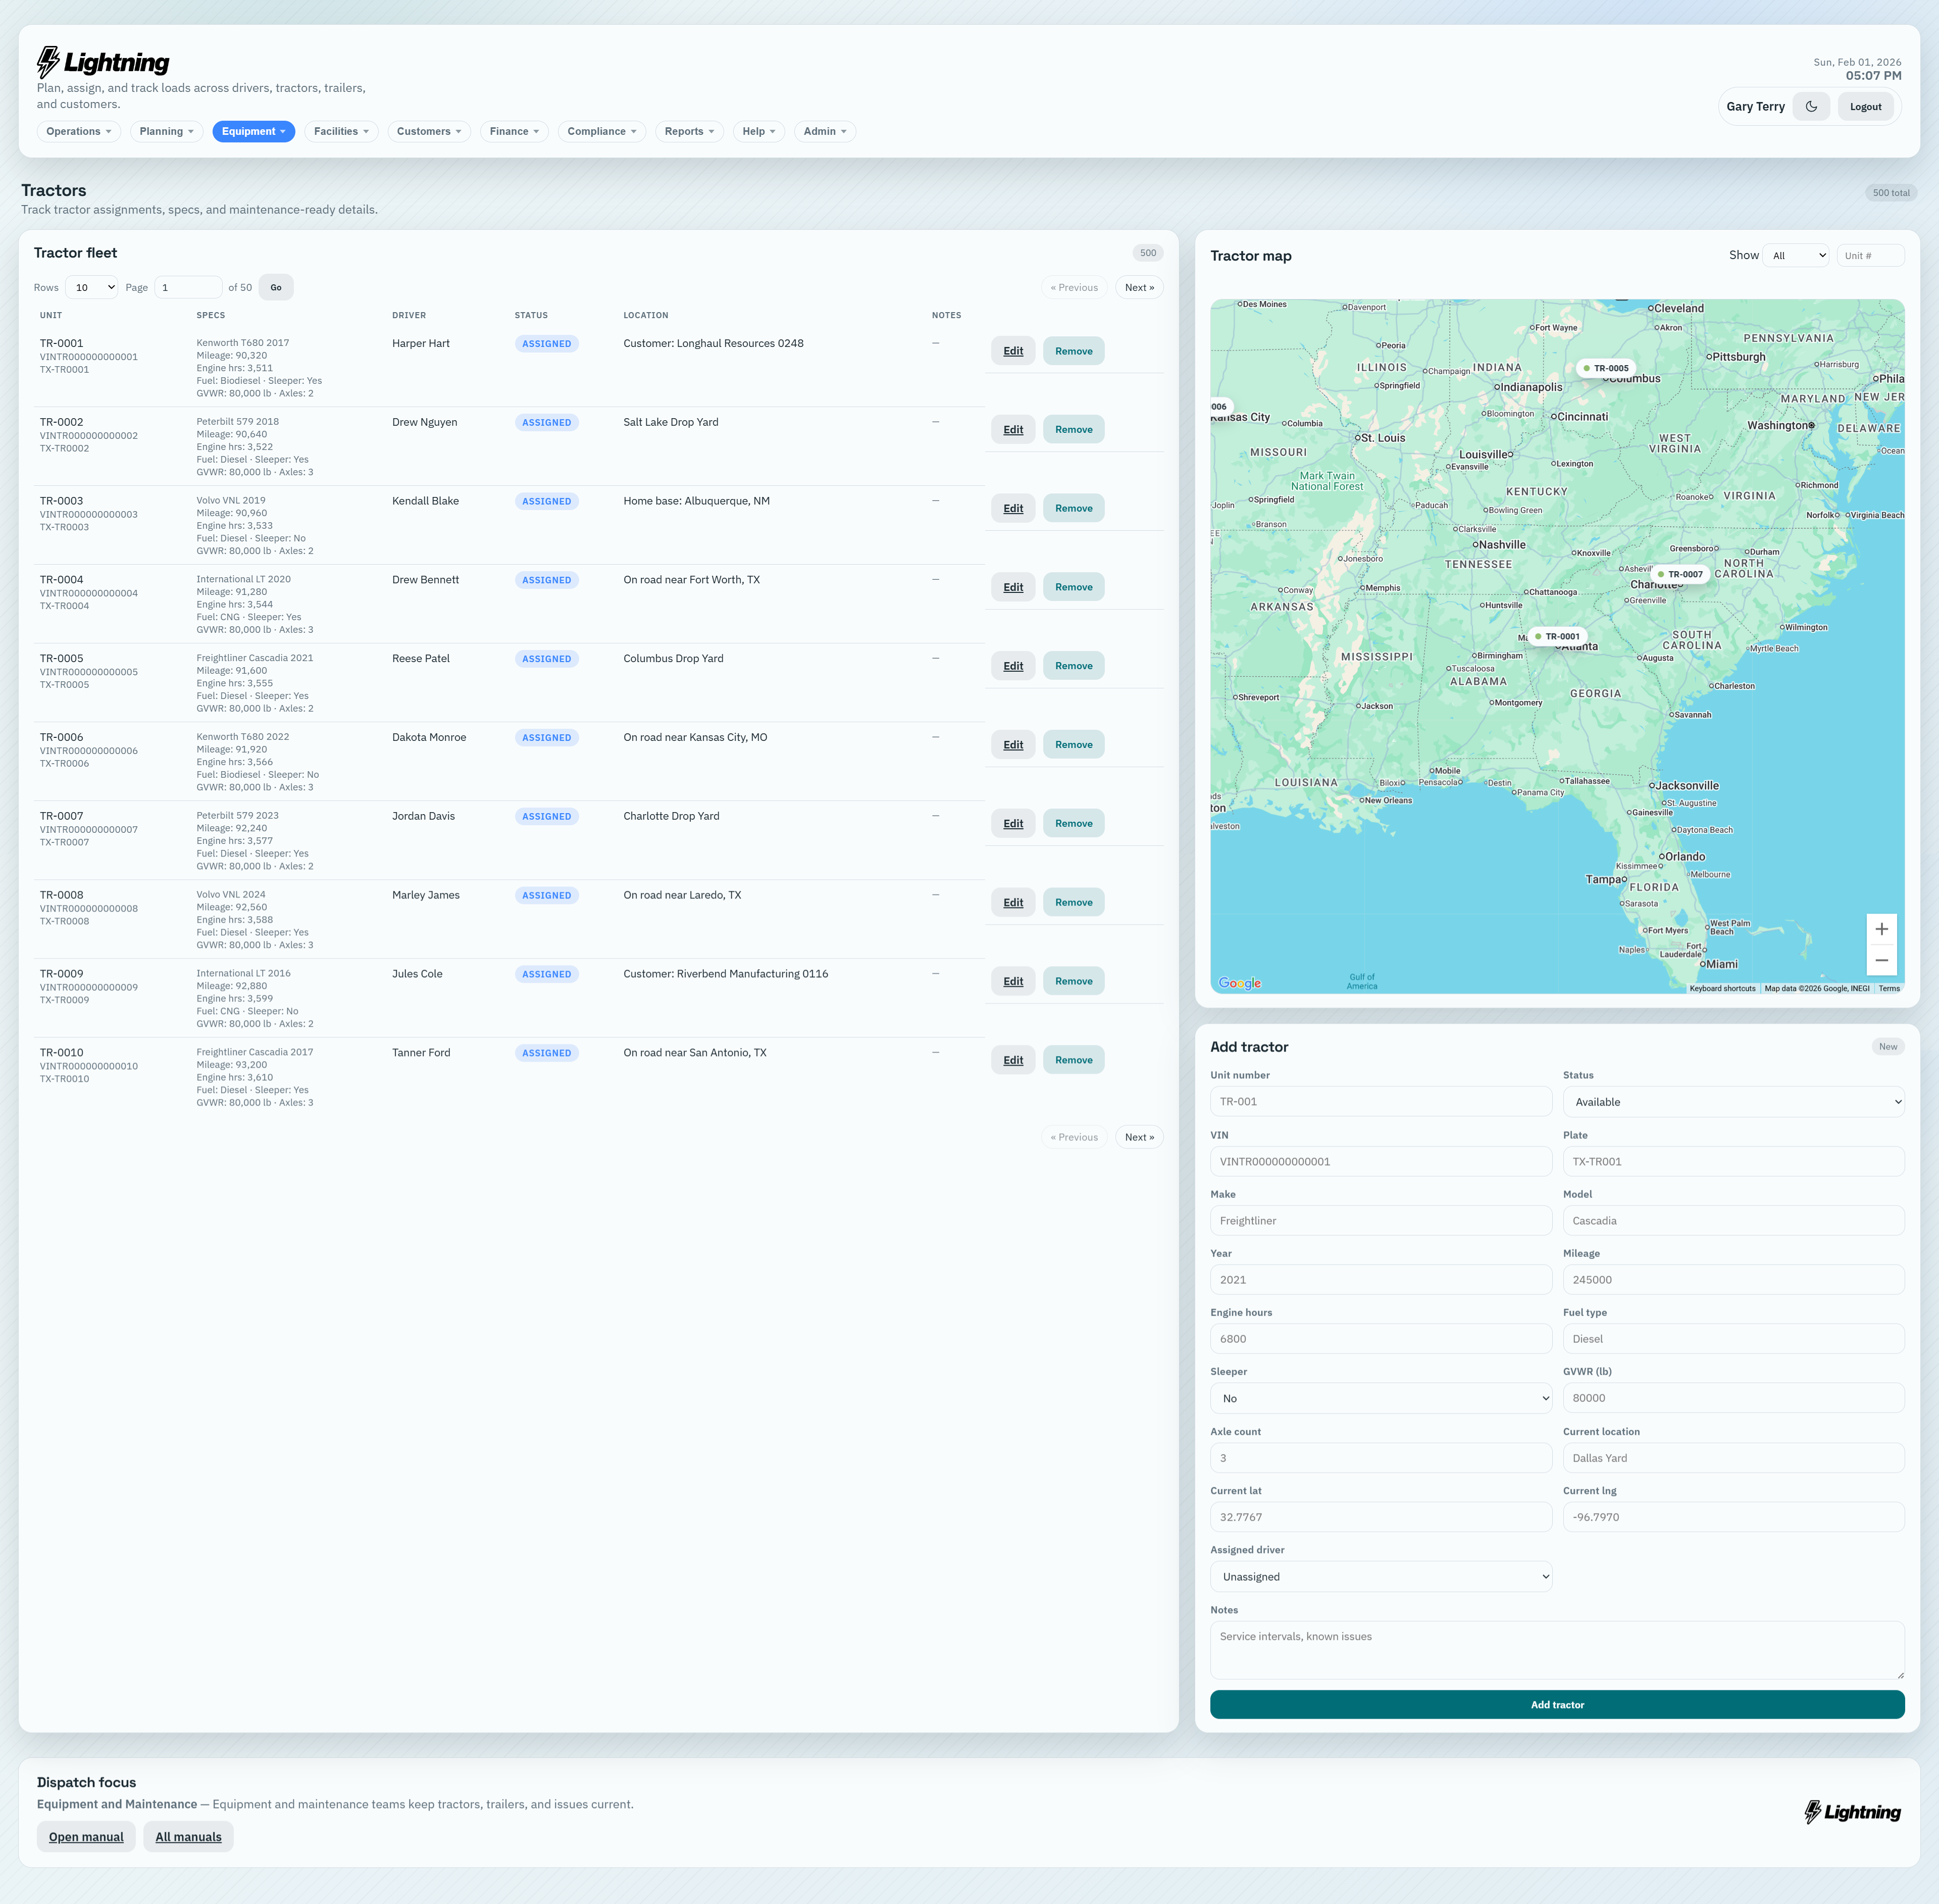Open the Equipment menu
This screenshot has height=1904, width=1939.
[253, 131]
